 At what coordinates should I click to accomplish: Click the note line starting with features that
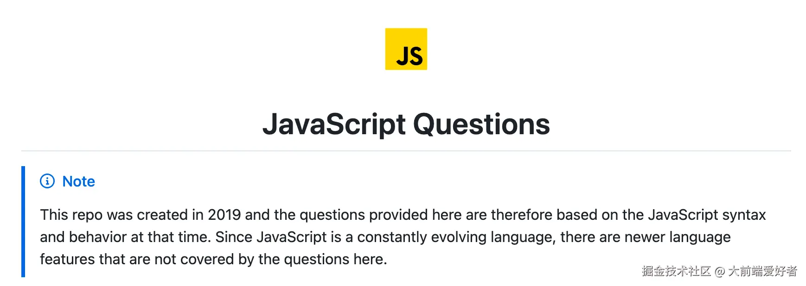[x=213, y=259]
